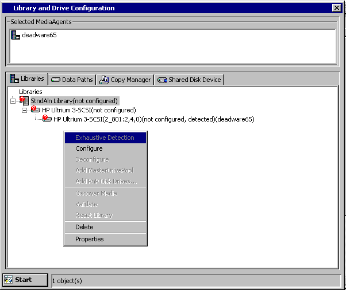The width and height of the screenshot is (346, 290).
Task: Select HP Ultium 3-SCSI(2_801:2,4,0) drive entry
Action: click(x=153, y=119)
